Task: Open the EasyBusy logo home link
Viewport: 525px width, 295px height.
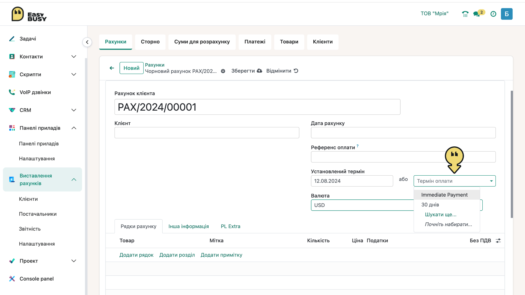Action: (x=29, y=14)
